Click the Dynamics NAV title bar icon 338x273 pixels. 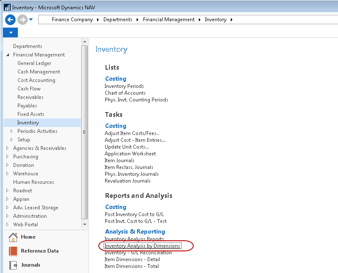point(7,7)
